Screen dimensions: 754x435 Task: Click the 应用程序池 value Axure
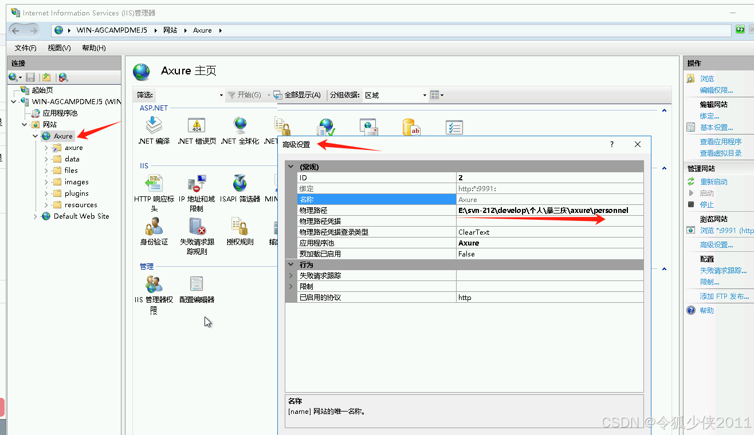pos(549,243)
